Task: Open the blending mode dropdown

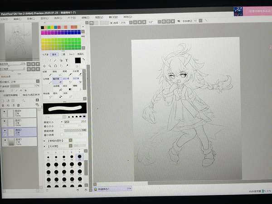Action: [x=38, y=81]
